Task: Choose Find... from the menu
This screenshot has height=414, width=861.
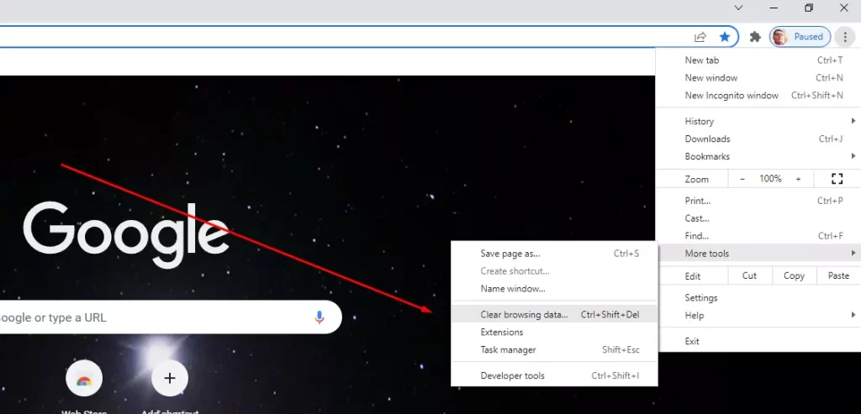Action: 758,236
